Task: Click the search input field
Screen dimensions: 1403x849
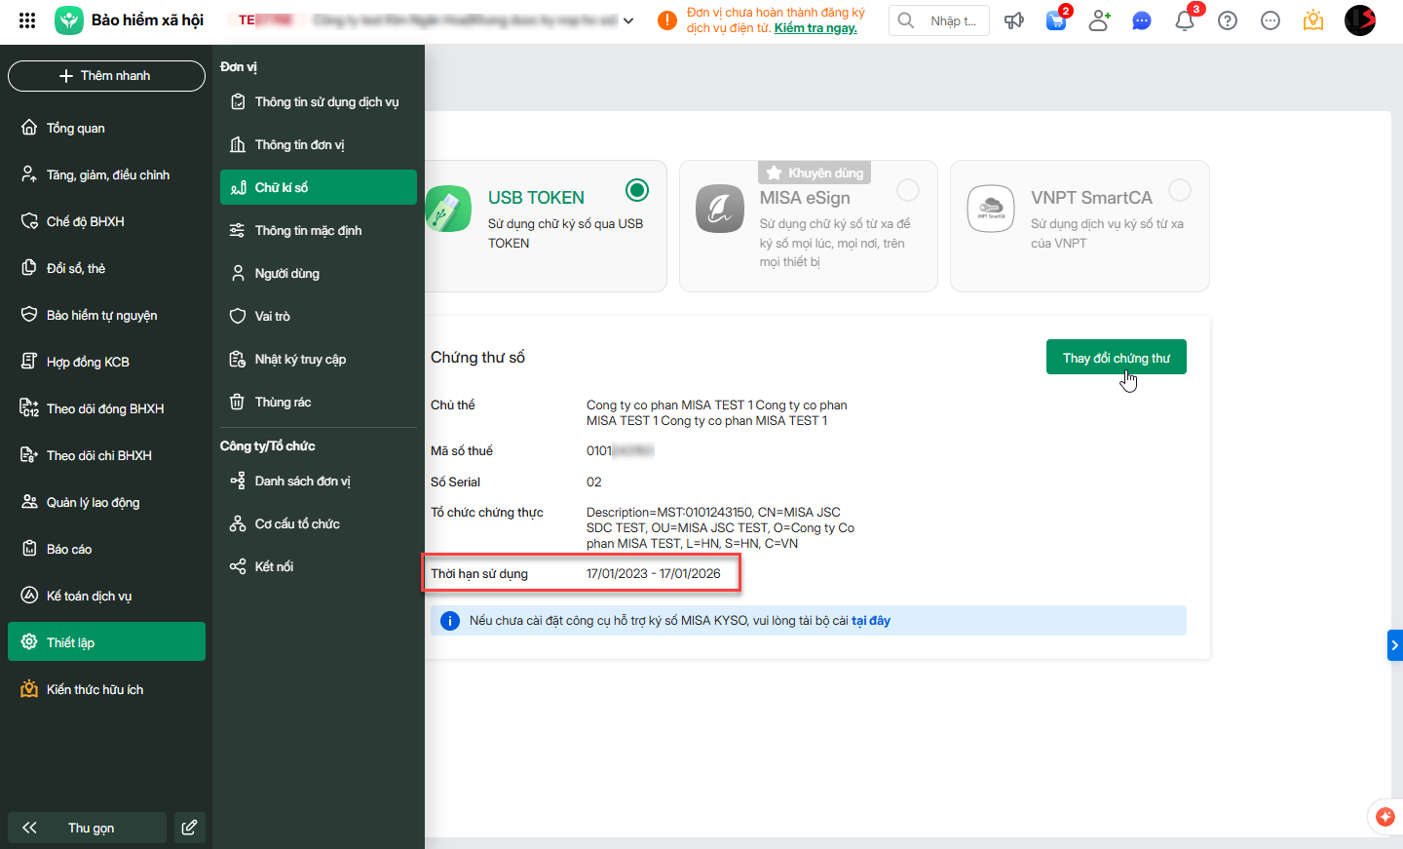Action: coord(939,20)
